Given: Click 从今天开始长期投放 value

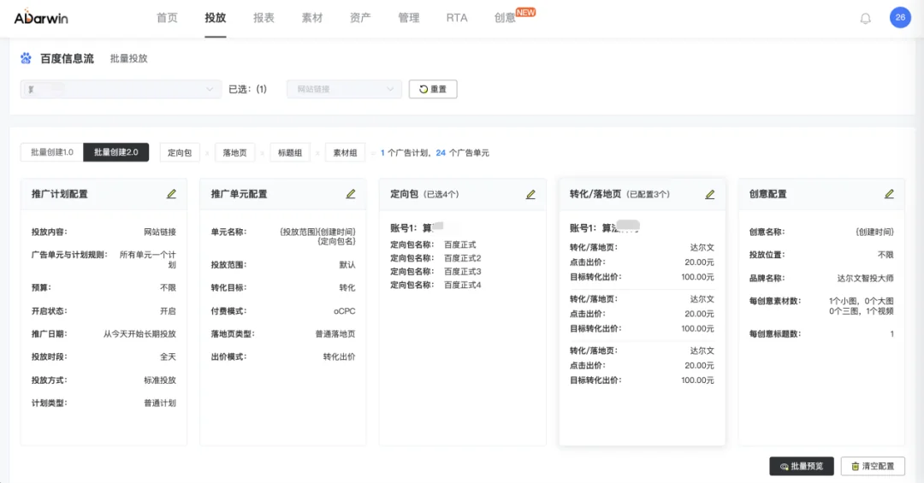Looking at the screenshot, I should pos(139,334).
